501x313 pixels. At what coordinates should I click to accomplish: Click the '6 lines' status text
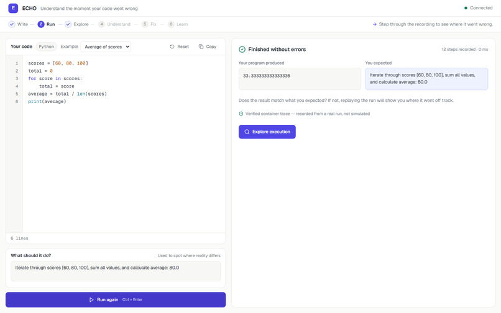click(x=19, y=238)
